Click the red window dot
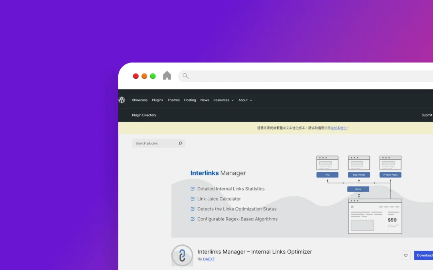433x270 pixels. [136, 76]
